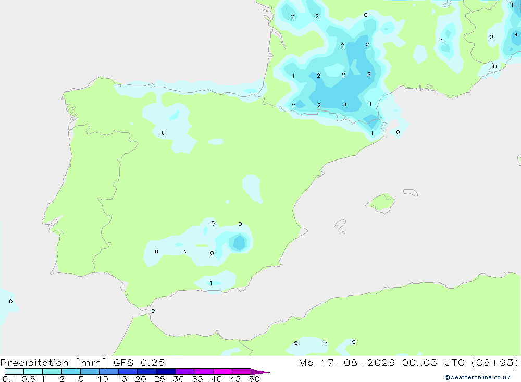Click the '0.5' legend scale label
The width and height of the screenshot is (521, 382).
tap(28, 379)
